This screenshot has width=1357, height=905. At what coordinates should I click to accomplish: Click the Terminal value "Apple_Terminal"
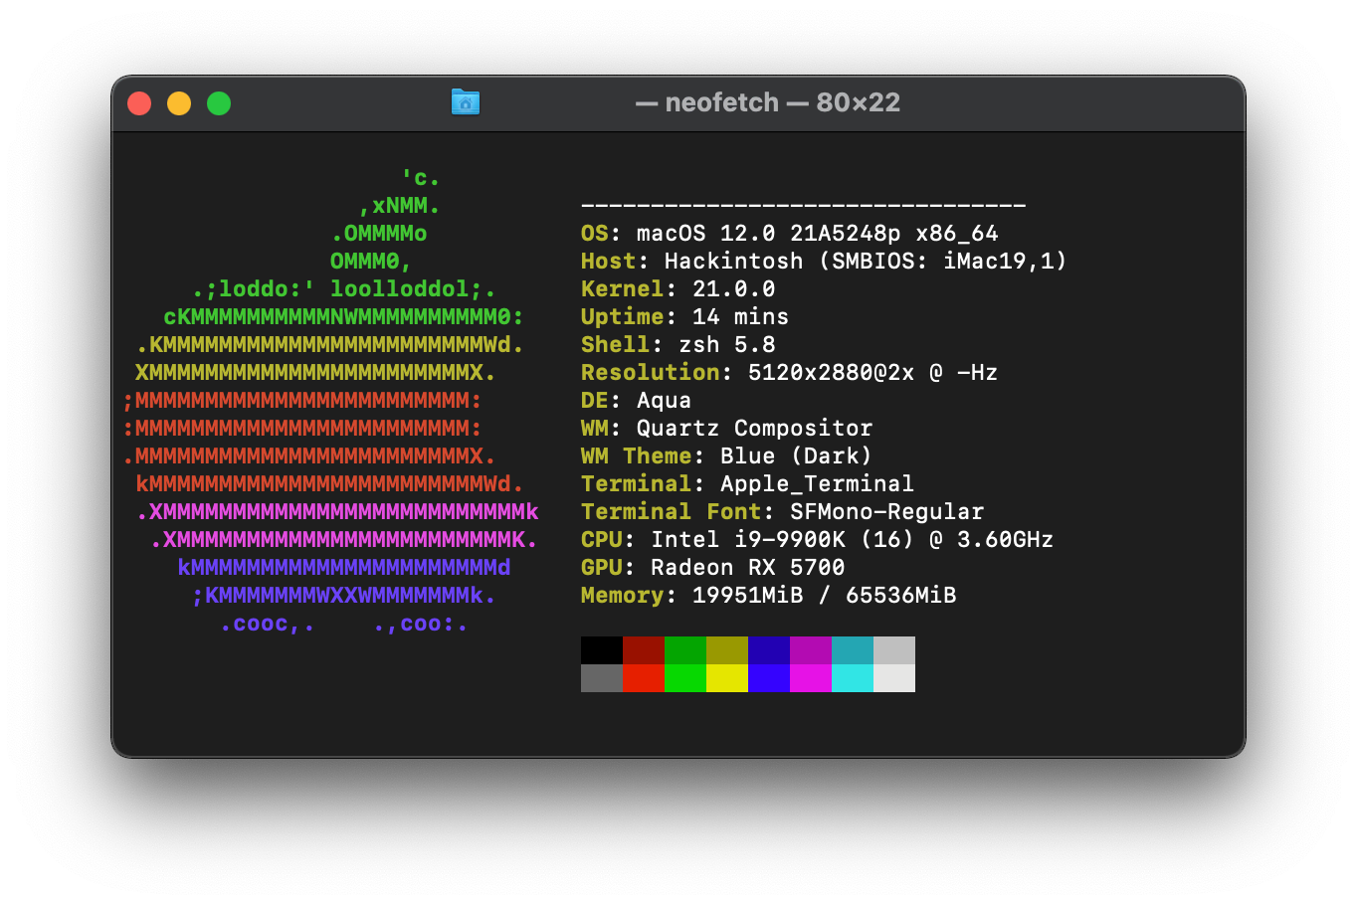[817, 484]
